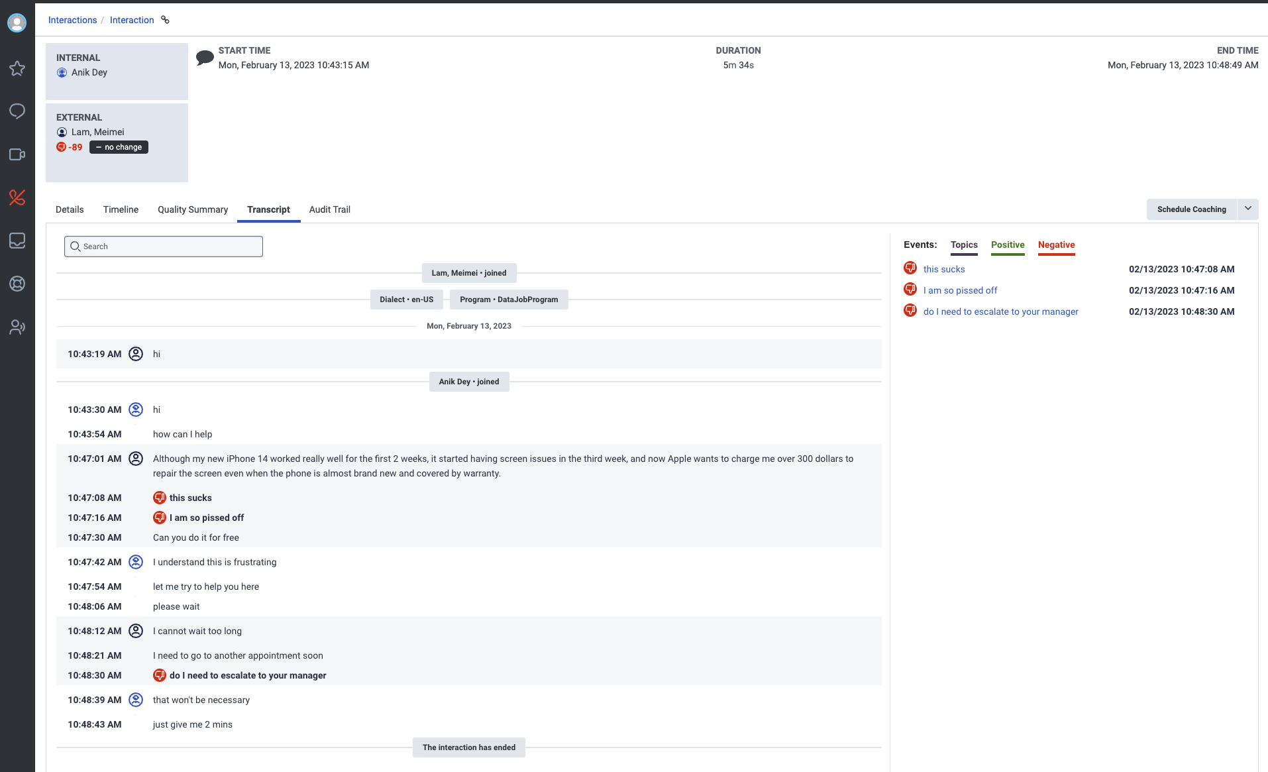Click the user avatar at top of sidebar
The height and width of the screenshot is (772, 1268).
click(17, 22)
